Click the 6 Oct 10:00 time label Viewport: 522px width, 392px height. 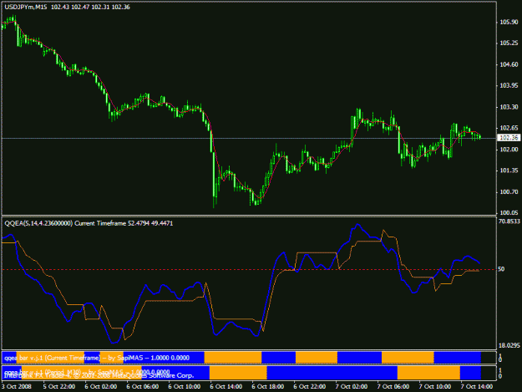coord(185,387)
